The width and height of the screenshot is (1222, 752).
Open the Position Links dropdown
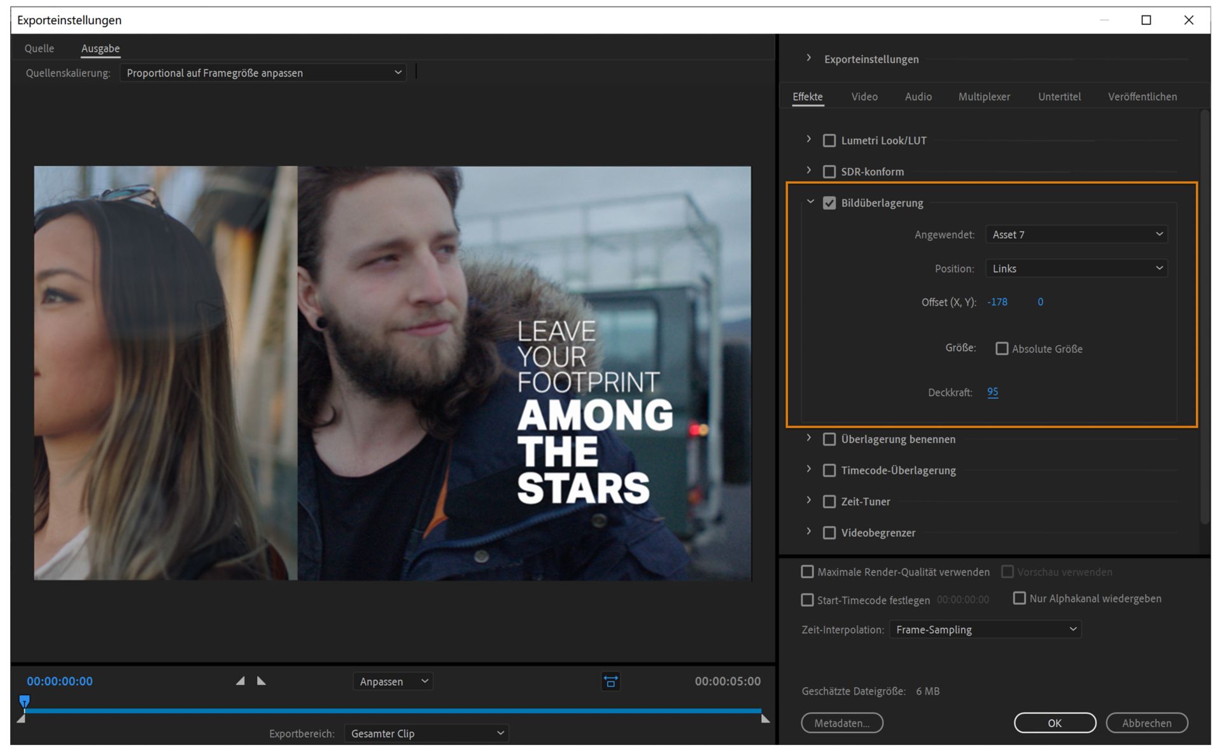tap(1076, 269)
